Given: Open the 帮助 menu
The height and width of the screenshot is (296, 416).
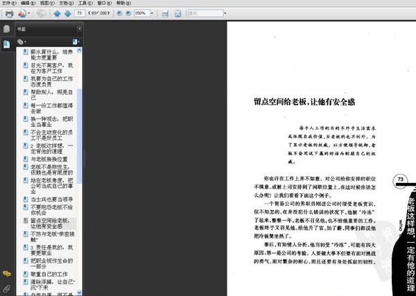Looking at the screenshot, I should point(123,3).
